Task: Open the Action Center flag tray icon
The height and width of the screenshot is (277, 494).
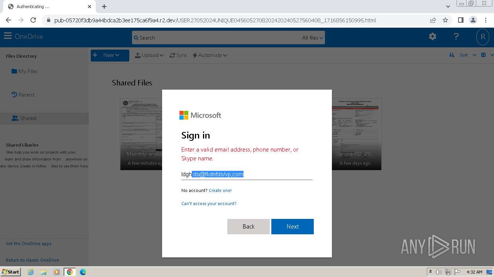Action: pyautogui.click(x=457, y=272)
